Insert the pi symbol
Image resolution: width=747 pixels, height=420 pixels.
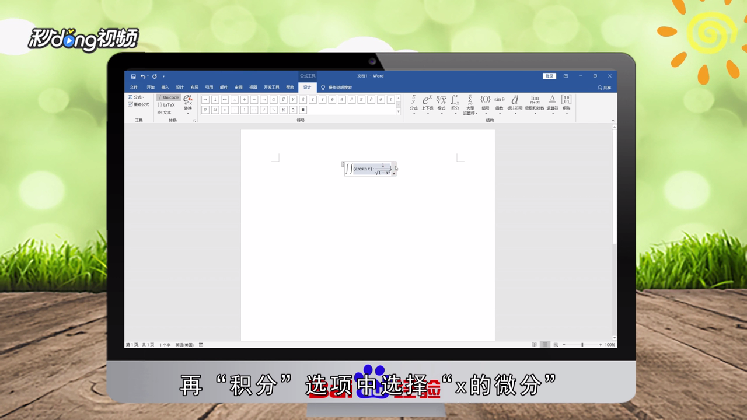coord(361,100)
